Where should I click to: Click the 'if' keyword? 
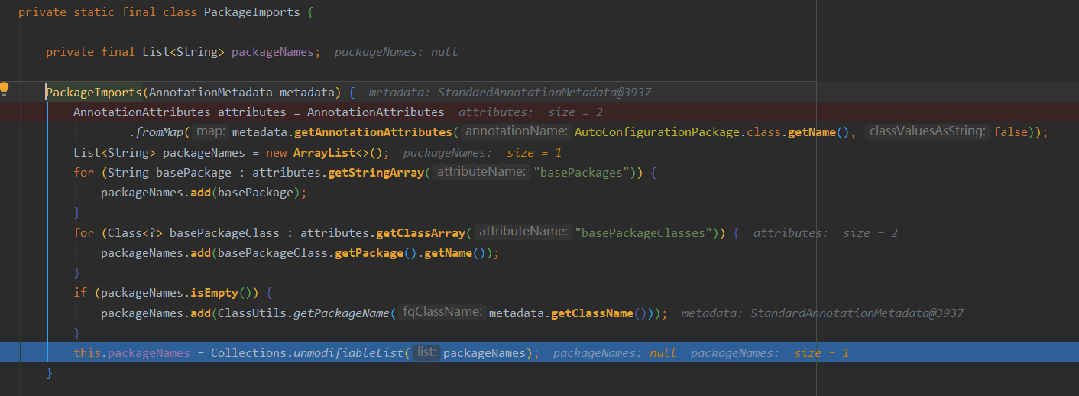click(80, 293)
